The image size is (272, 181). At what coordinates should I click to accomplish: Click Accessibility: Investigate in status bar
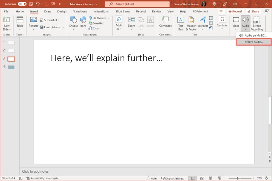tap(42, 178)
